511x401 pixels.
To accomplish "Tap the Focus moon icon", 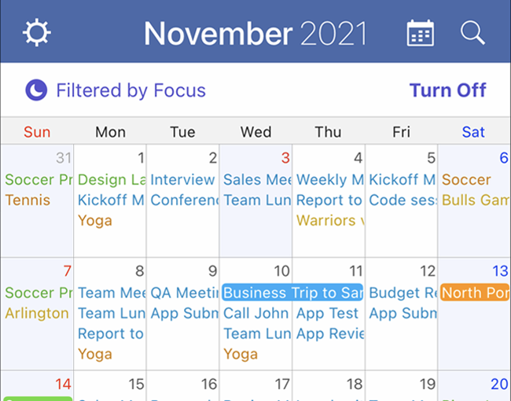I will point(36,90).
